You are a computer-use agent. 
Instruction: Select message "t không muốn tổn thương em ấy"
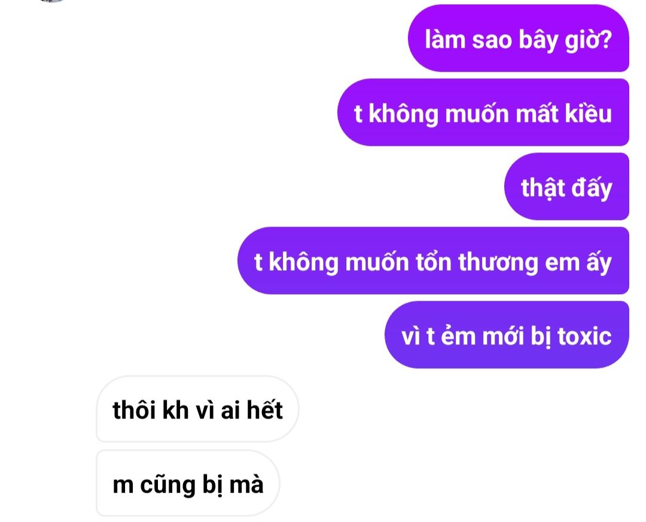(433, 260)
